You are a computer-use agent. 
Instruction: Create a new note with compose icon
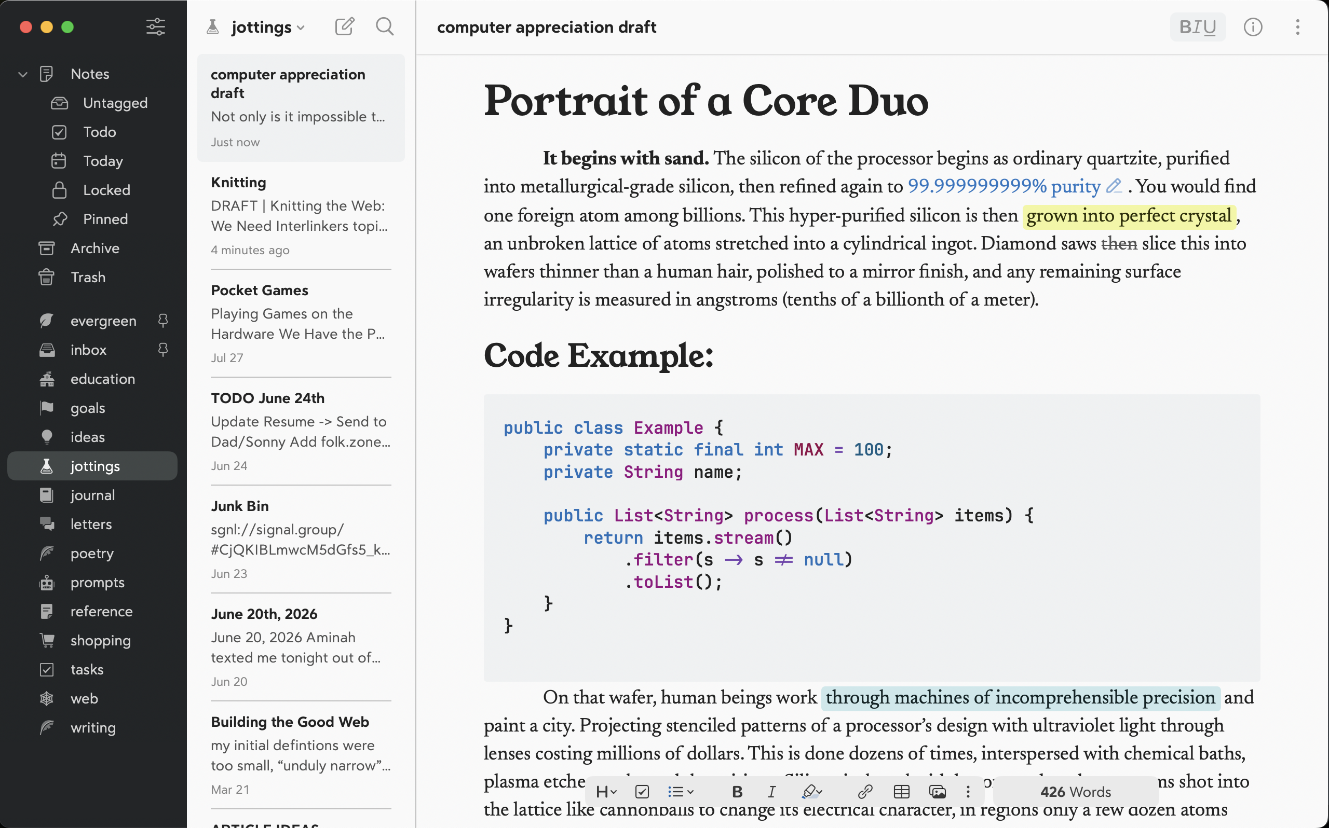(x=345, y=26)
